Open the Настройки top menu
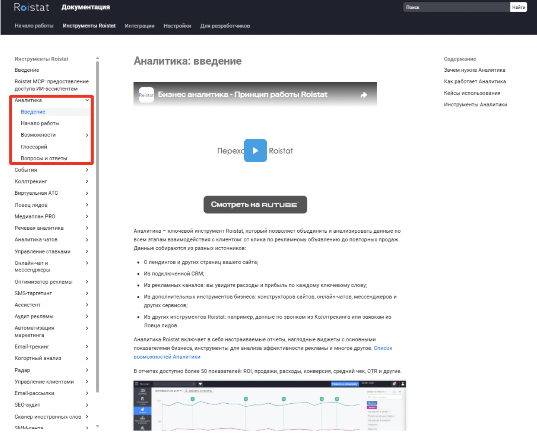 (177, 26)
